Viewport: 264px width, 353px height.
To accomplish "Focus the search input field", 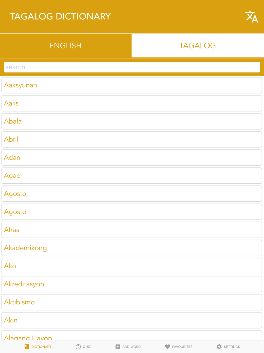I will coord(132,67).
